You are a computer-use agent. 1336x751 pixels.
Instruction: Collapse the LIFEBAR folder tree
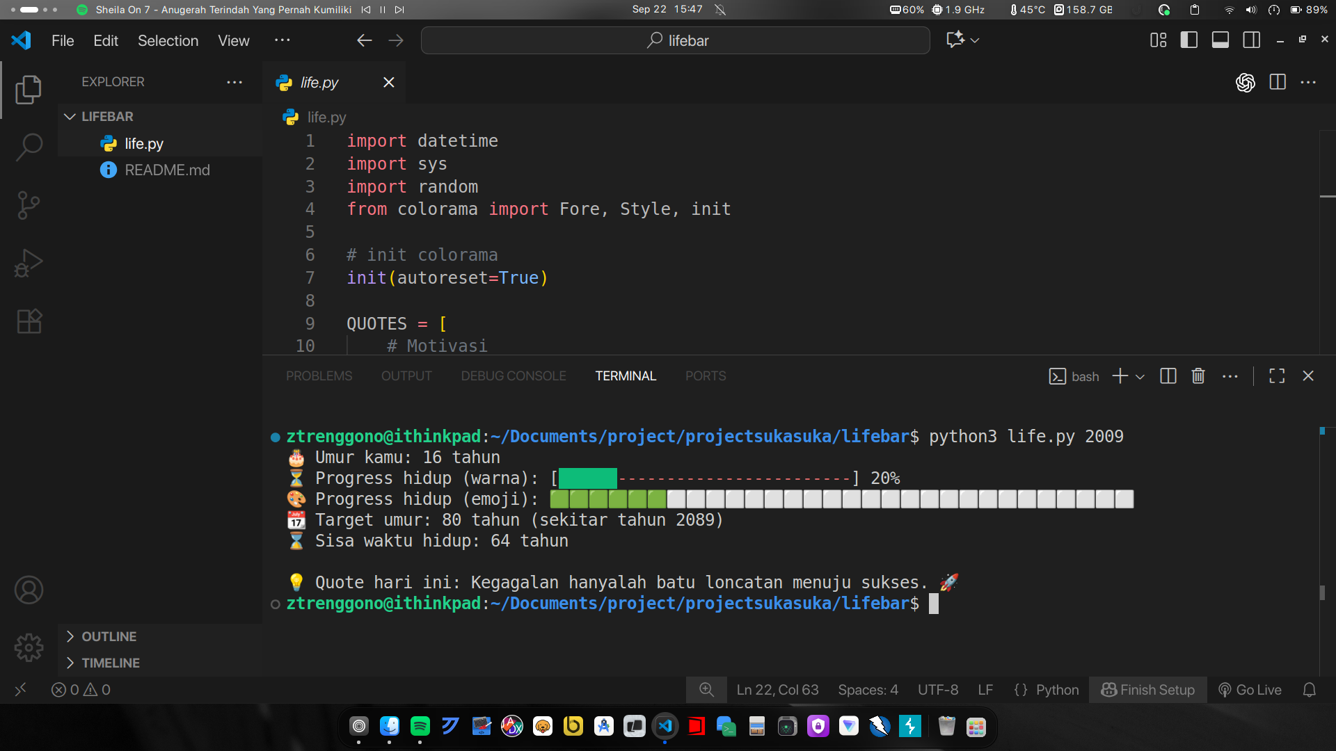tap(70, 117)
